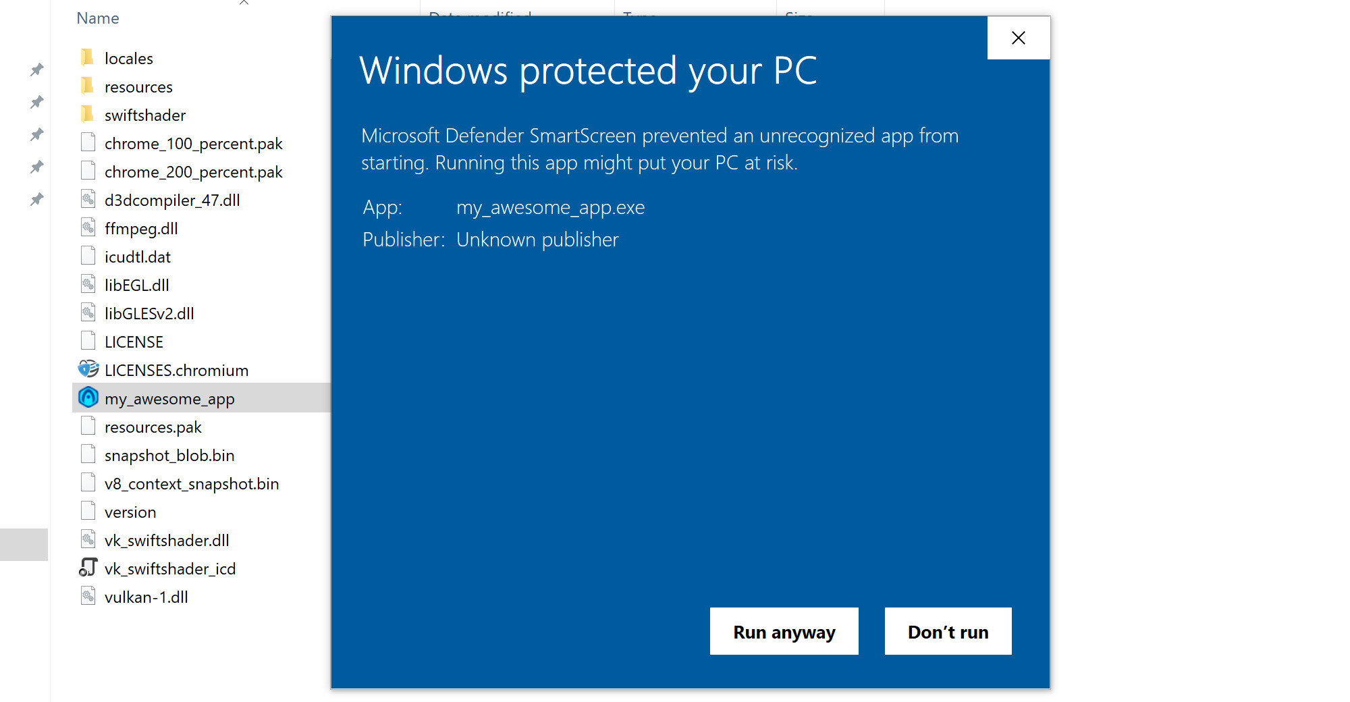This screenshot has width=1350, height=702.
Task: Click d3dcompiler_47.dll file icon
Action: click(x=88, y=200)
